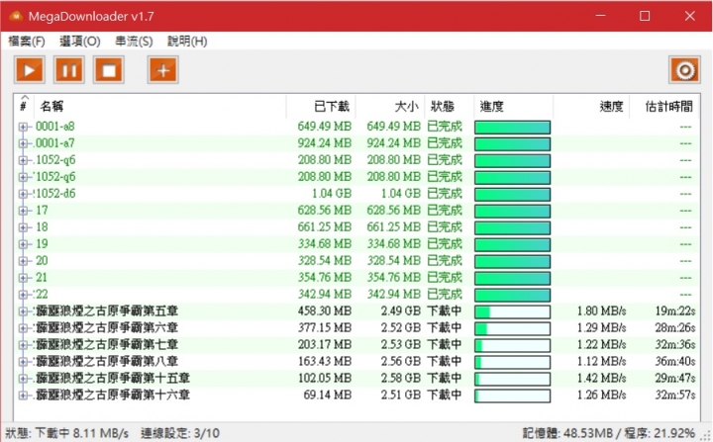
Task: Click the 19m:22s estimated time
Action: (x=675, y=311)
